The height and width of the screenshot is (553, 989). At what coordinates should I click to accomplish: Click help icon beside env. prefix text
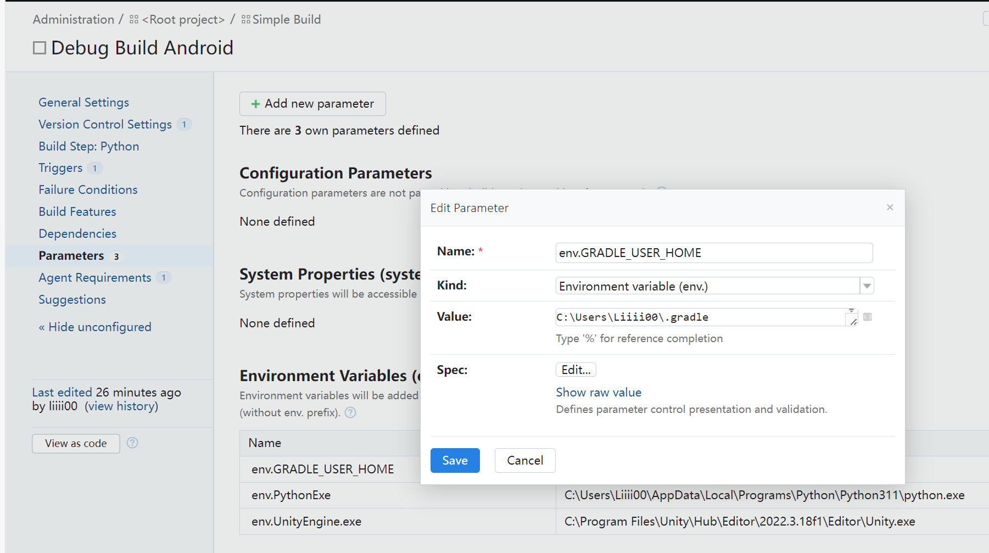[x=350, y=412]
